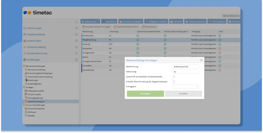This screenshot has height=133, width=263.
Task: Expand the Urlaubsverwaltung section
Action: pos(36,47)
